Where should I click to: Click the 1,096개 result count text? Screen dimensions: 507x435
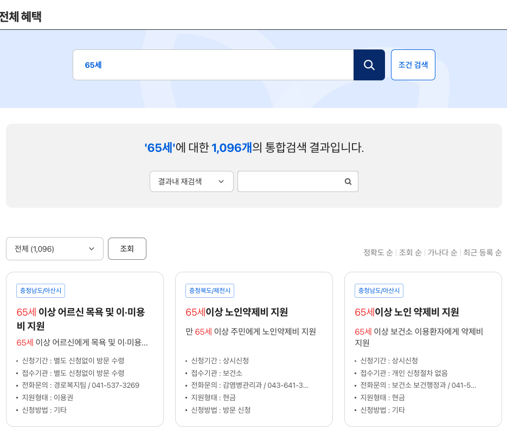232,148
